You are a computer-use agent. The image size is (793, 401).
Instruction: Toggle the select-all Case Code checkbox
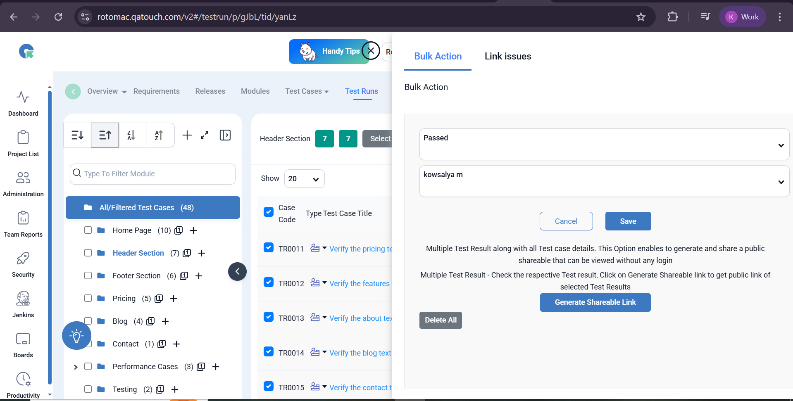[x=269, y=212]
